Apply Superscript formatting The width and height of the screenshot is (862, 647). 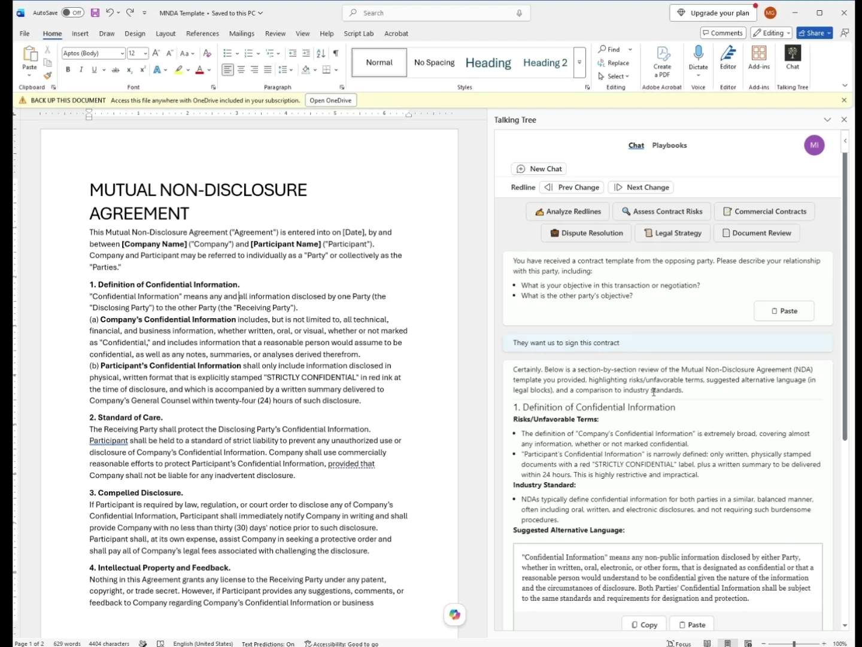pyautogui.click(x=142, y=70)
